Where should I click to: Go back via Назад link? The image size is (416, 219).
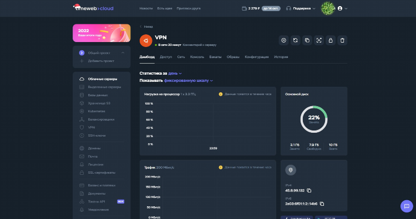pyautogui.click(x=146, y=27)
